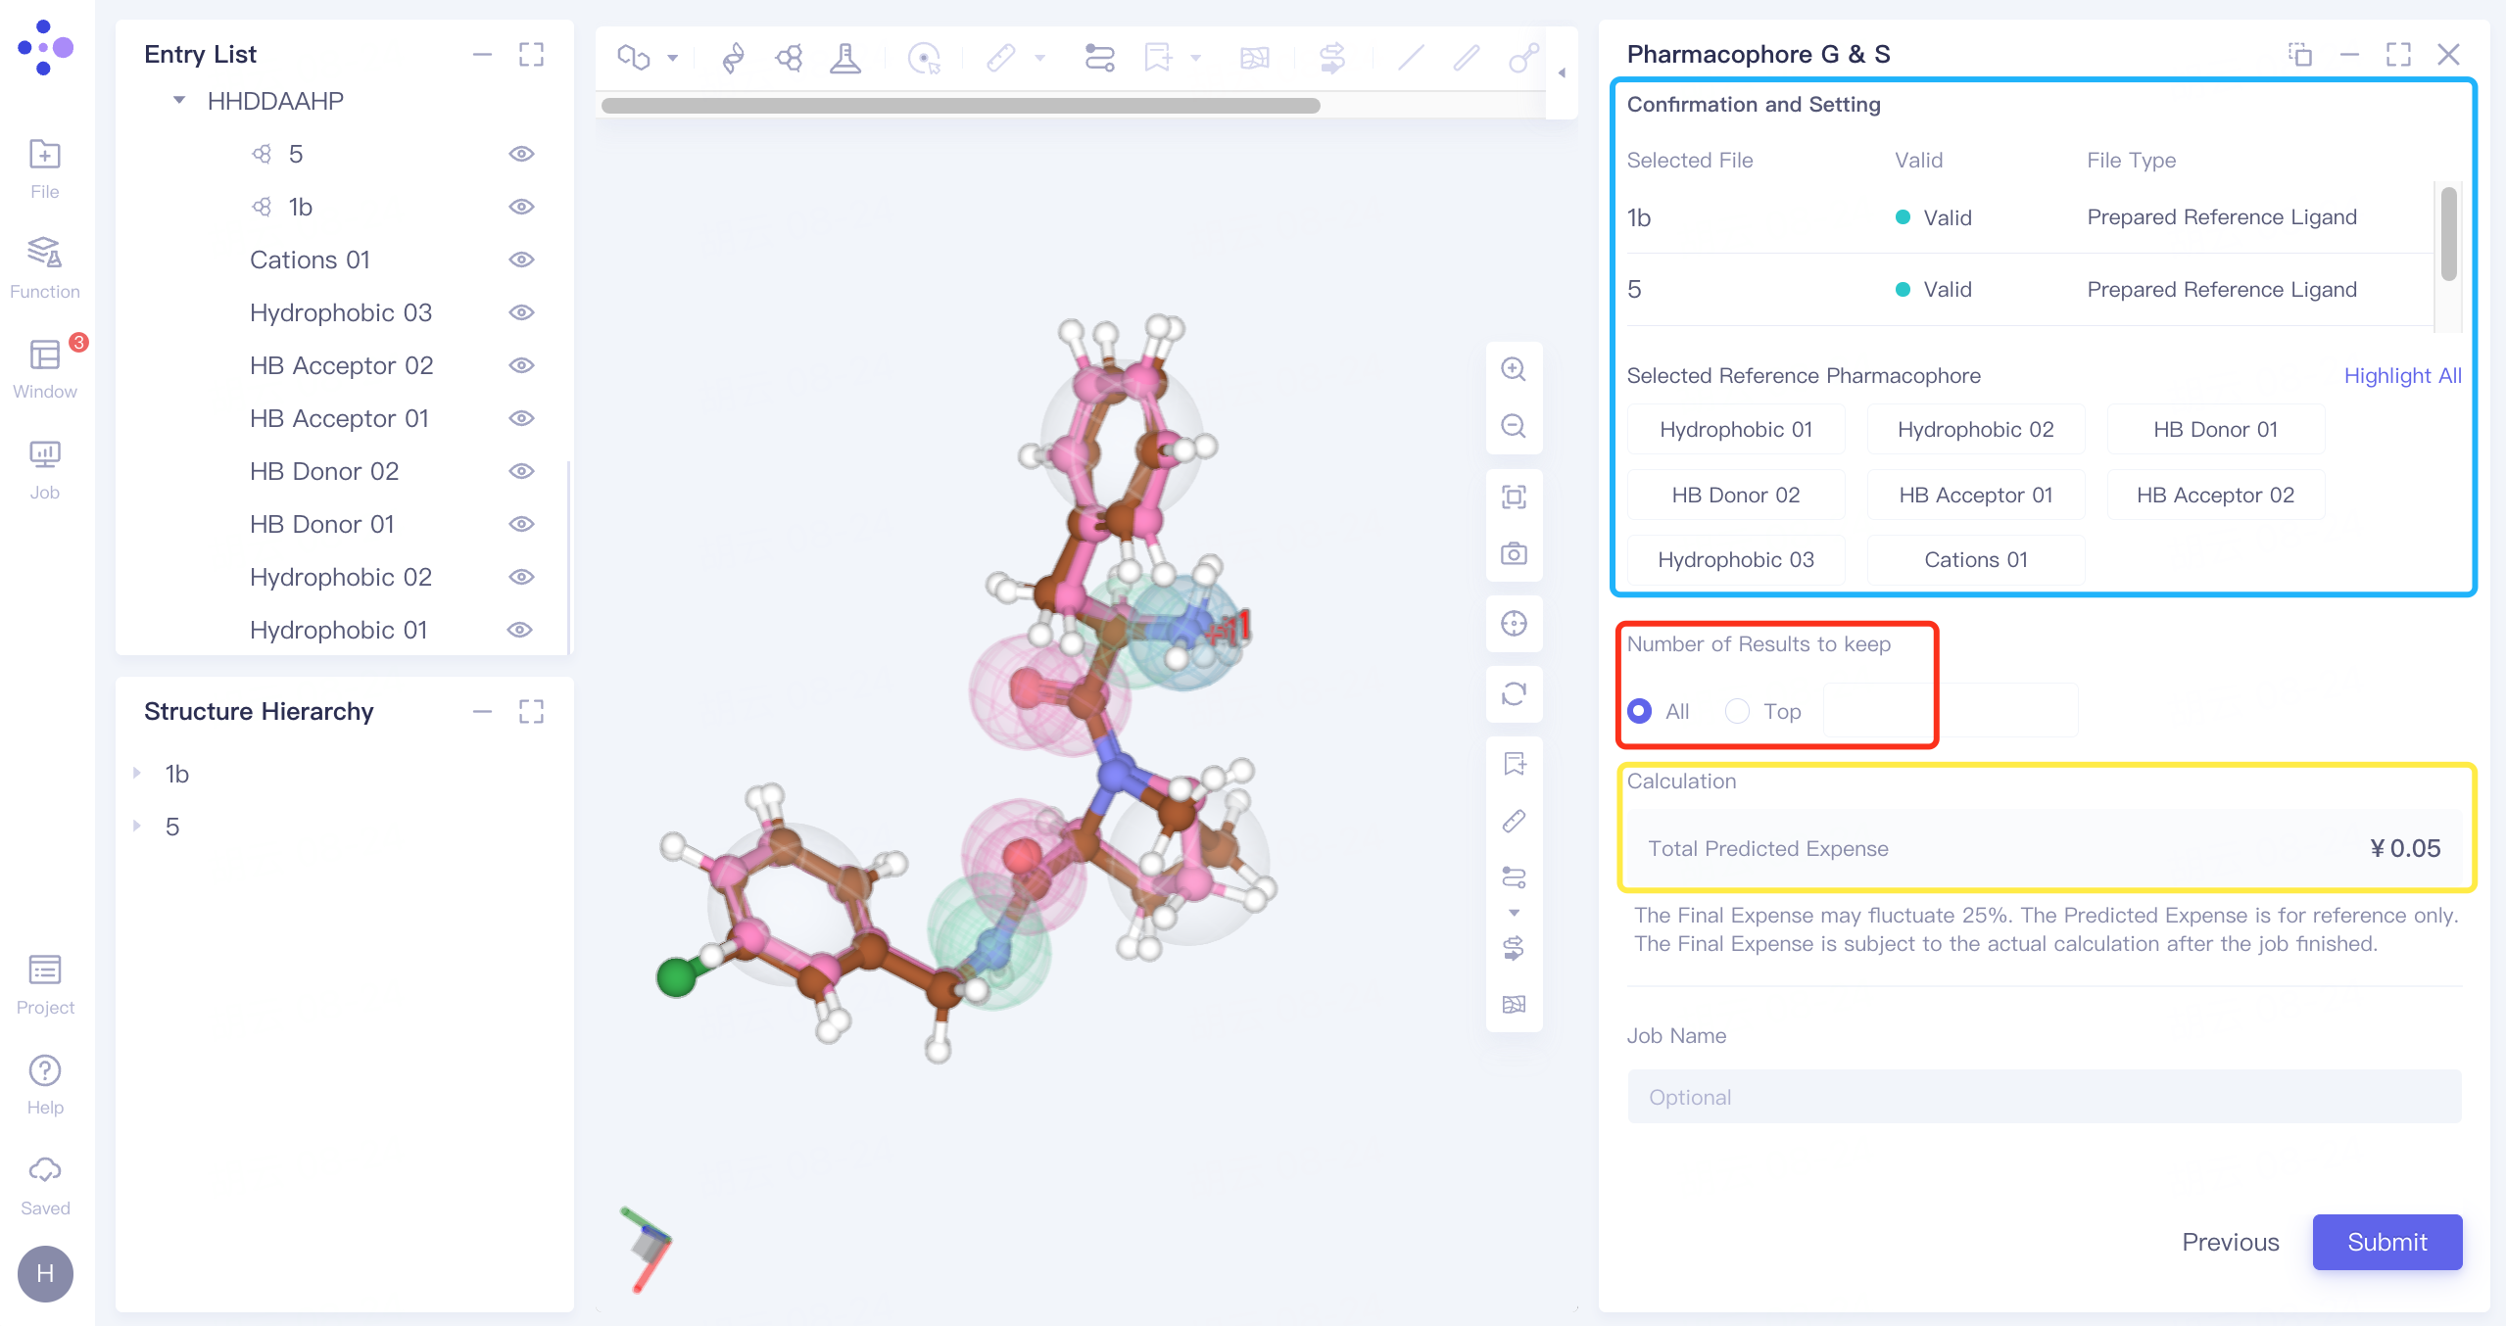Minimize the Structure Hierarchy panel
Screen dimensions: 2506x1326
tap(482, 711)
